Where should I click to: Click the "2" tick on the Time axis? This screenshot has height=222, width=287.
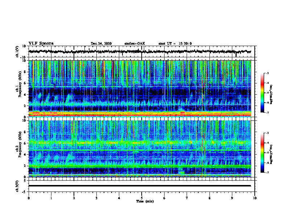(74, 198)
